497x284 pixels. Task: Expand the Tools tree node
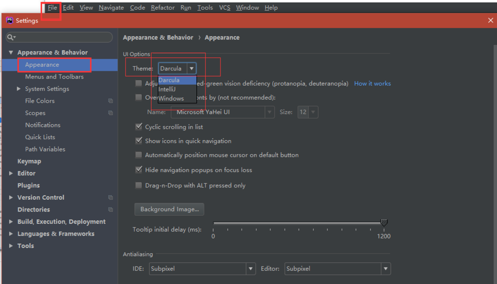tap(11, 245)
